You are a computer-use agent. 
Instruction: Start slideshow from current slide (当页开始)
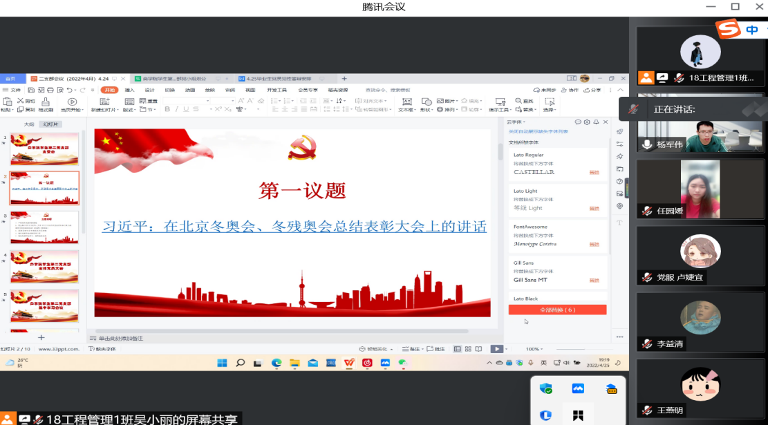(x=72, y=102)
